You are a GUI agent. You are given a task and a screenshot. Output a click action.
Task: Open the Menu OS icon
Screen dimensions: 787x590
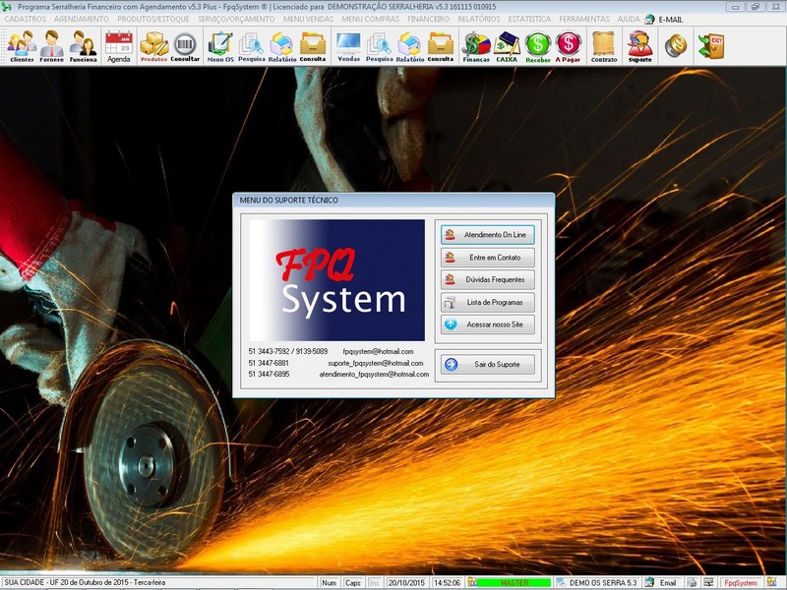(220, 45)
